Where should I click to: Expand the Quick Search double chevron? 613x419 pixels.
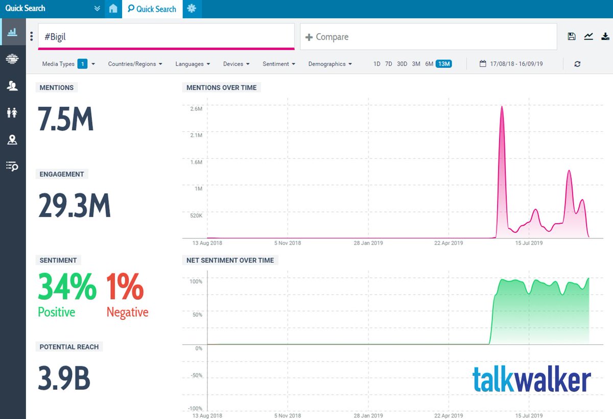tap(98, 9)
